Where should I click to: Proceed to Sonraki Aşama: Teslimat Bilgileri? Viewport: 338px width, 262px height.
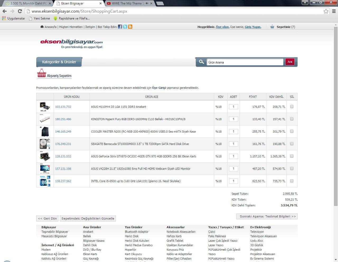(267, 216)
